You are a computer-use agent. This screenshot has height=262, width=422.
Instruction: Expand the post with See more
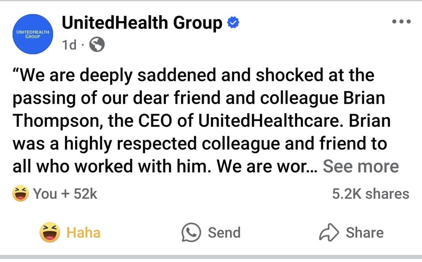(x=361, y=166)
